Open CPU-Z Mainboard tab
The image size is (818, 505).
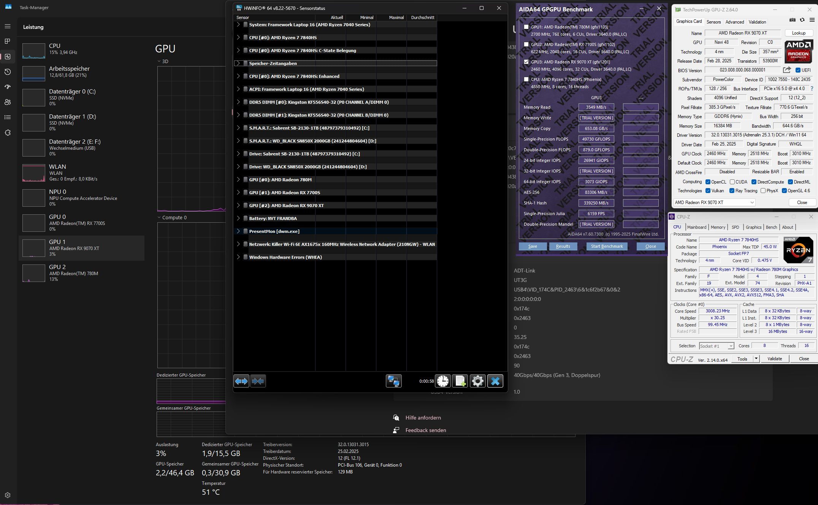(x=696, y=227)
